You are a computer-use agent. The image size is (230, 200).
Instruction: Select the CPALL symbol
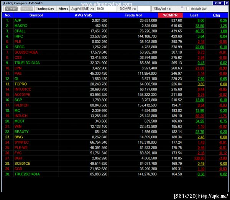[x=20, y=31]
